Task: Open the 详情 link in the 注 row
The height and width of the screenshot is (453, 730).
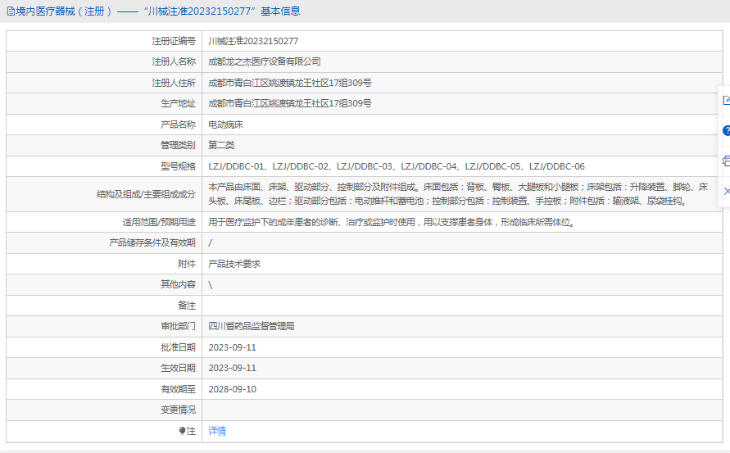Action: 217,431
